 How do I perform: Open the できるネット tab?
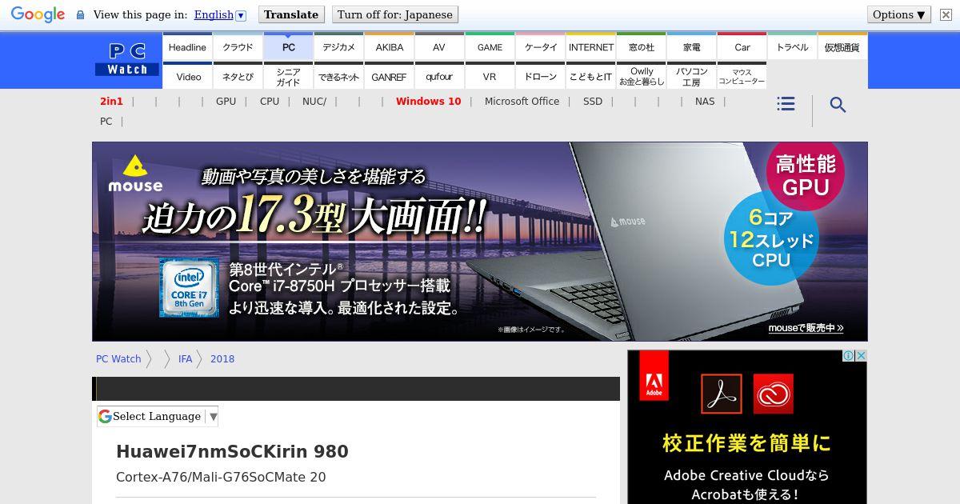338,76
